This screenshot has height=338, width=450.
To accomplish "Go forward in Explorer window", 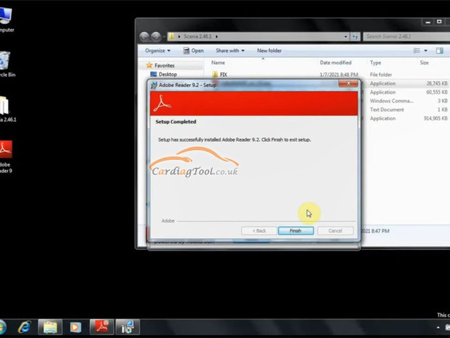I will point(156,37).
